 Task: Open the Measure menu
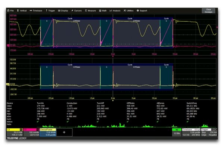pos(90,10)
